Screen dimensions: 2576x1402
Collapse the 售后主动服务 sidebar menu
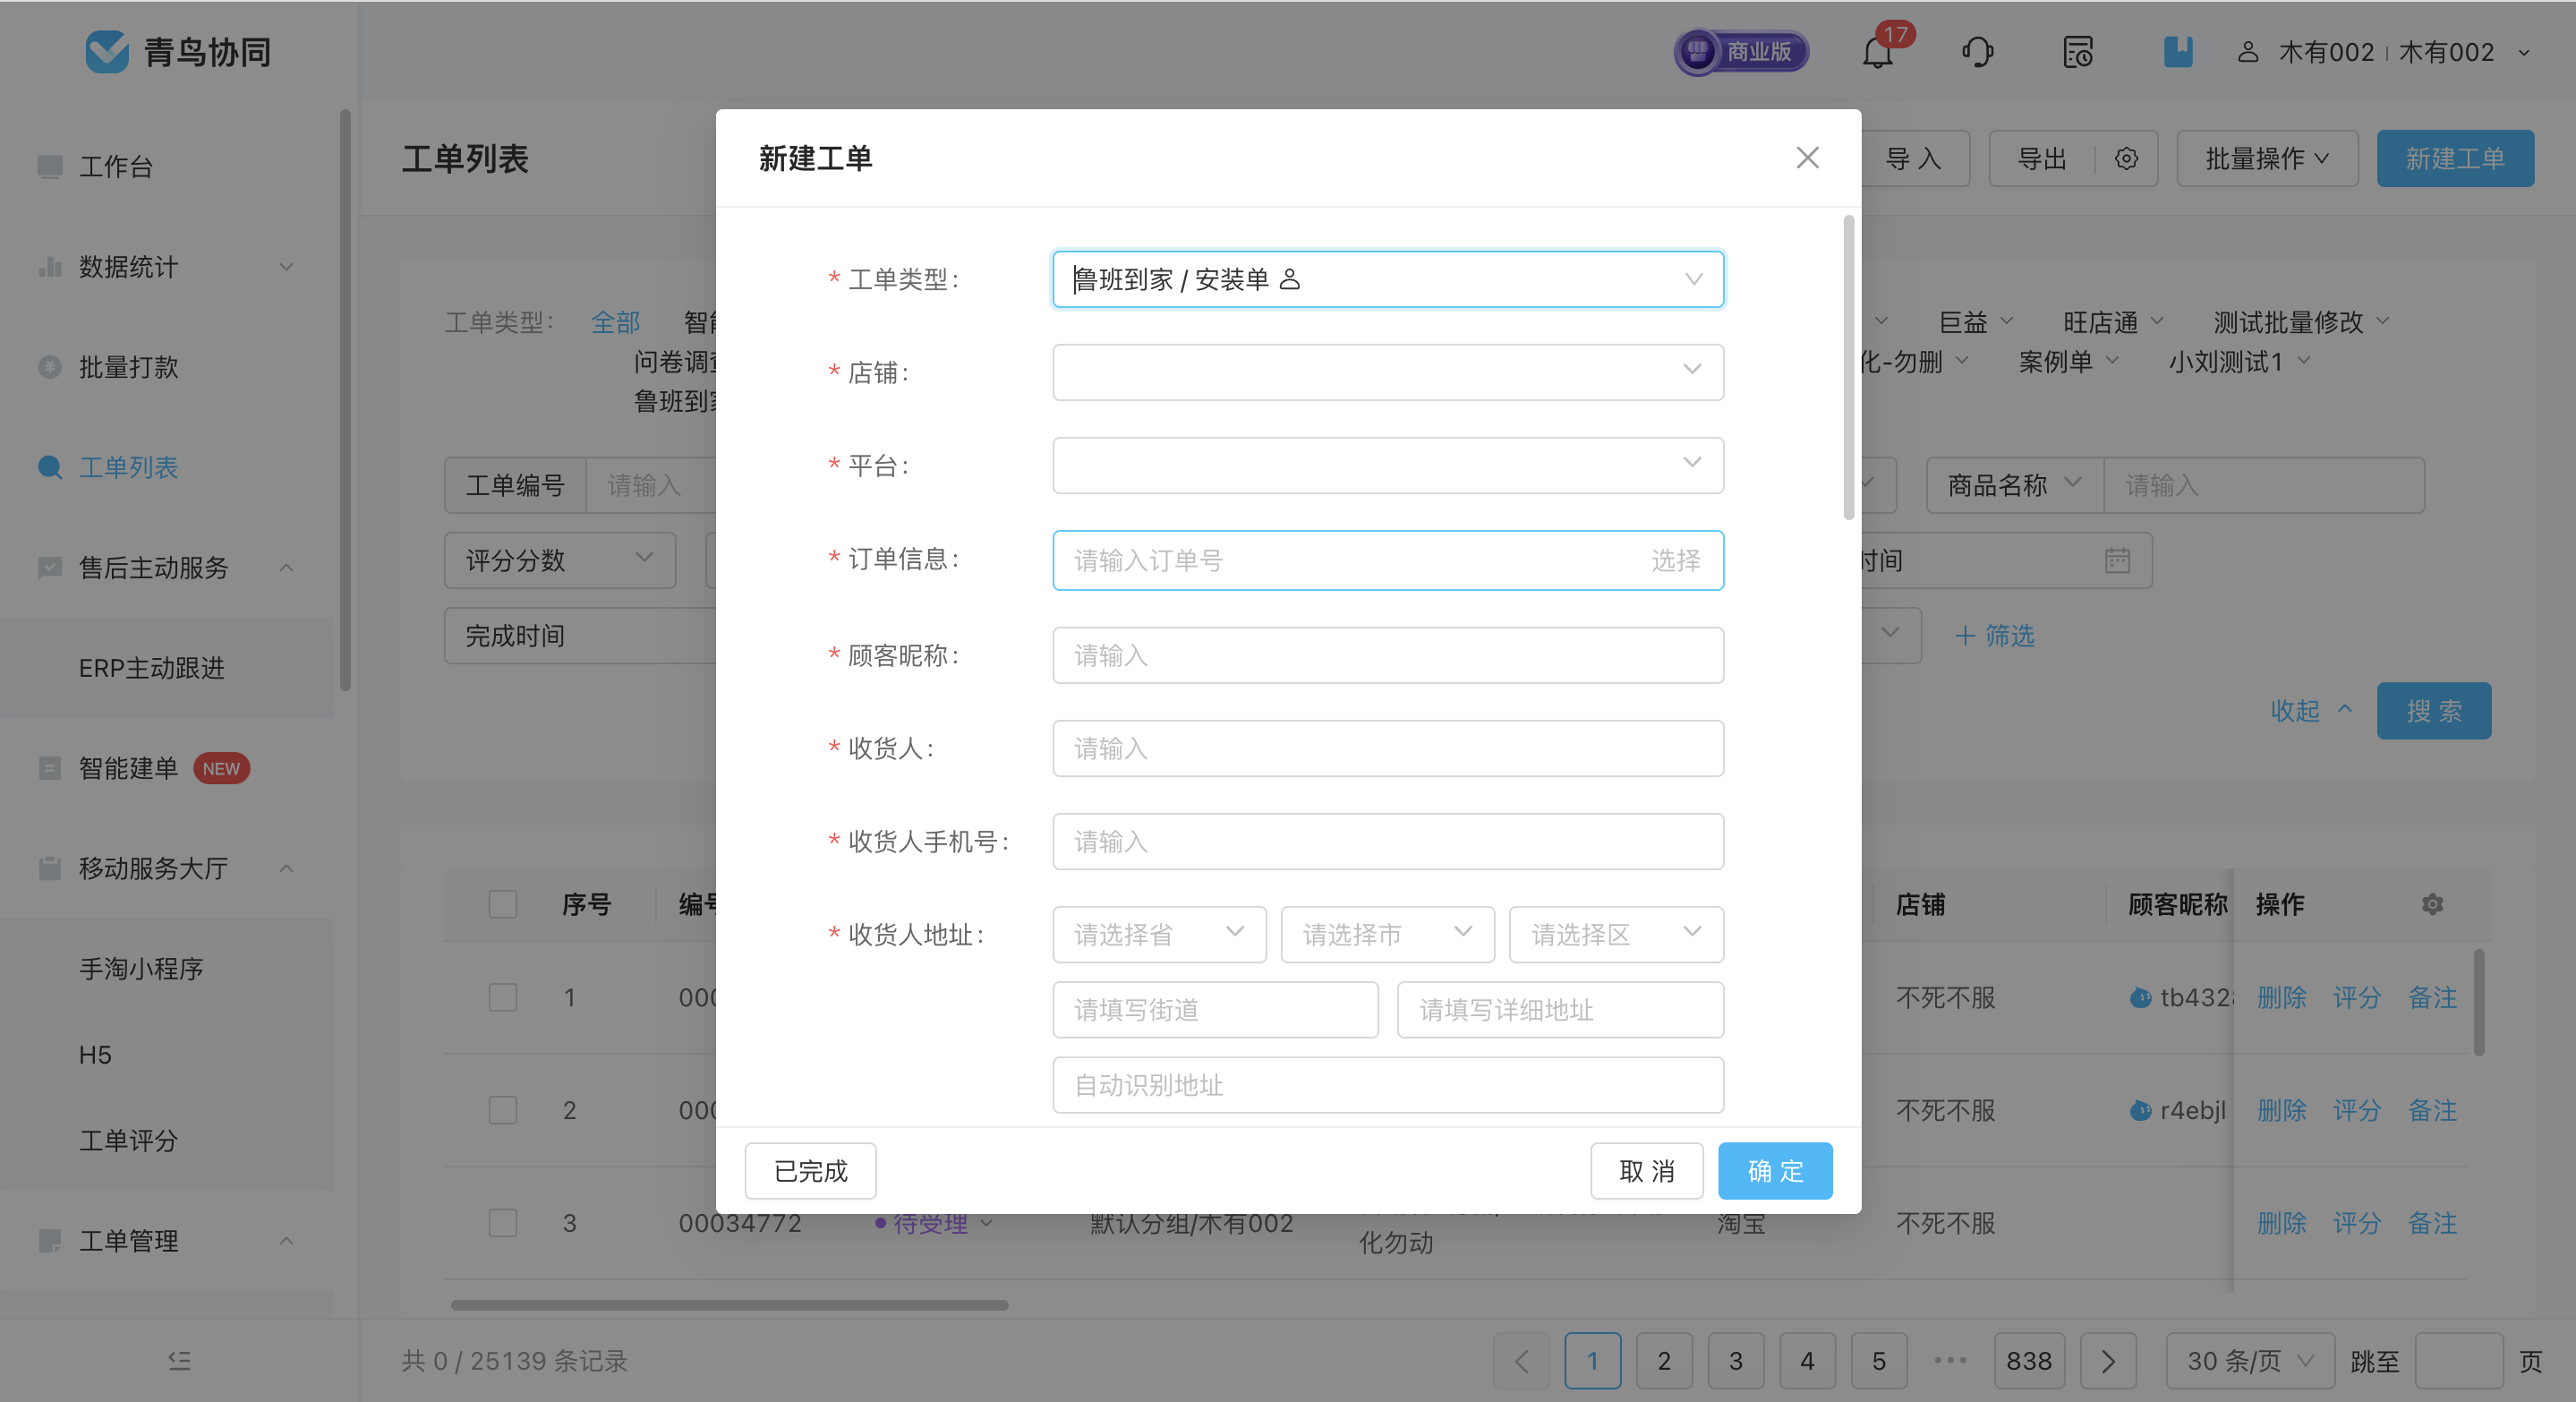[166, 568]
